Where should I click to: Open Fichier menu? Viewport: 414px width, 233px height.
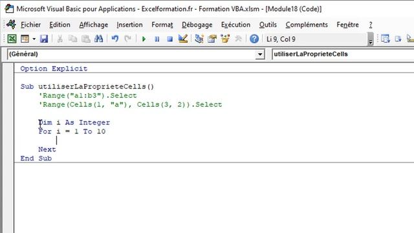point(30,25)
